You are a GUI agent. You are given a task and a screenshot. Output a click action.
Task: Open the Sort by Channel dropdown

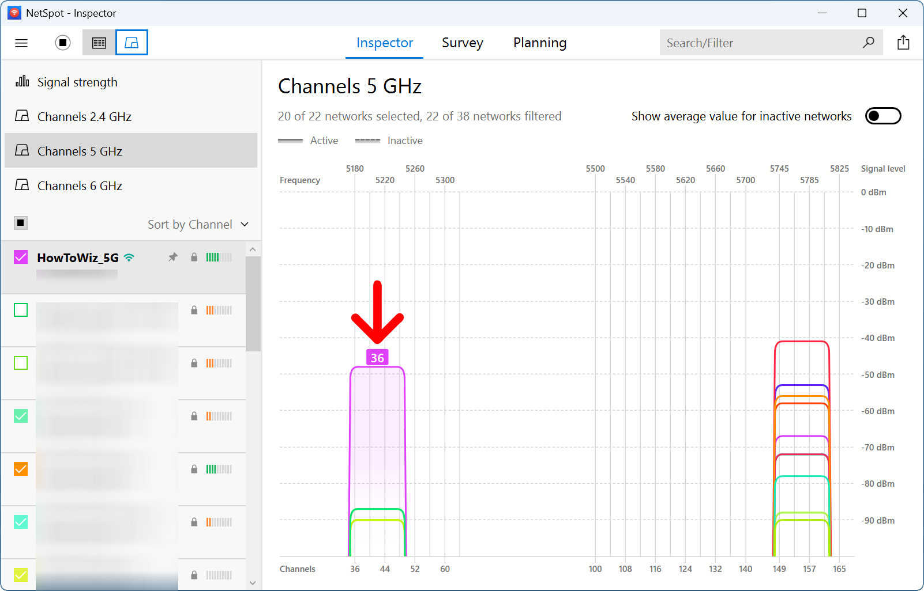tap(190, 224)
